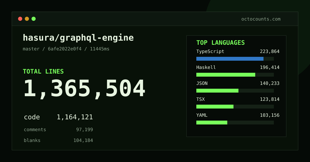Click the green YAML progress bar

(x=212, y=122)
